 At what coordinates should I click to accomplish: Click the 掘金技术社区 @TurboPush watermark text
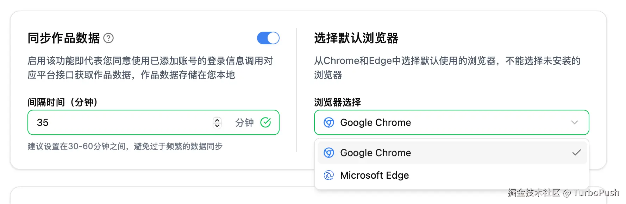tap(563, 193)
